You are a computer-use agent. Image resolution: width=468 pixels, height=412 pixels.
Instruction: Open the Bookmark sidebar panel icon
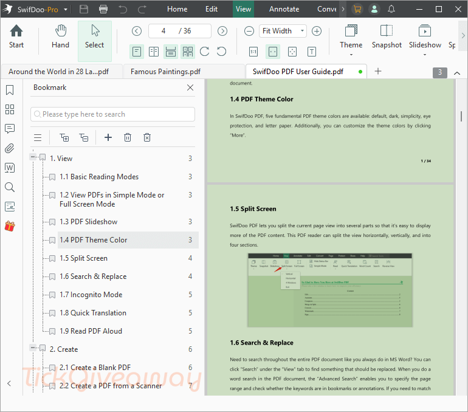pos(10,90)
